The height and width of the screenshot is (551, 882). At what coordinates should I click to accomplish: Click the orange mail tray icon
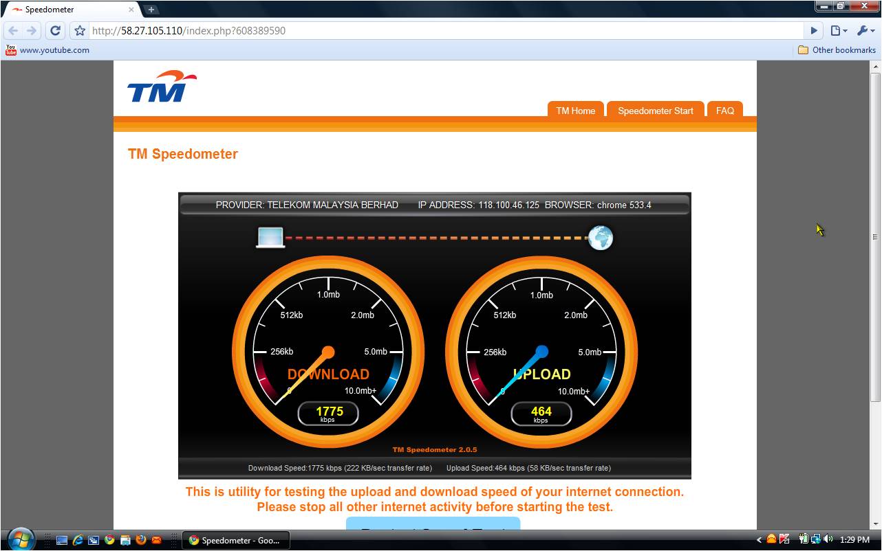coord(772,540)
